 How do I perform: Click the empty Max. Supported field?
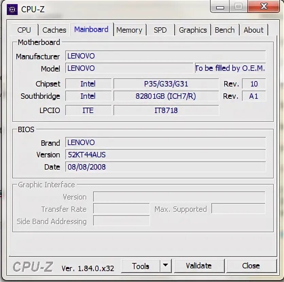[238, 208]
